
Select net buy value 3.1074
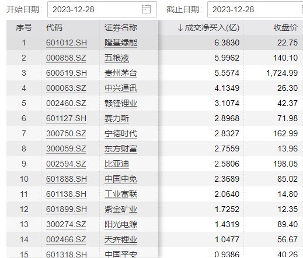tap(227, 103)
